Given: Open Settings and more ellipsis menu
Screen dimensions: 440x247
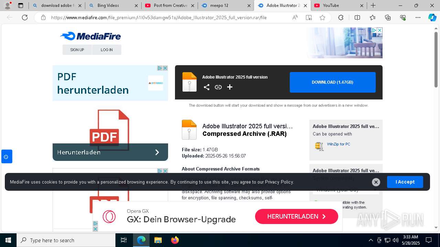Looking at the screenshot, I should coord(418,17).
